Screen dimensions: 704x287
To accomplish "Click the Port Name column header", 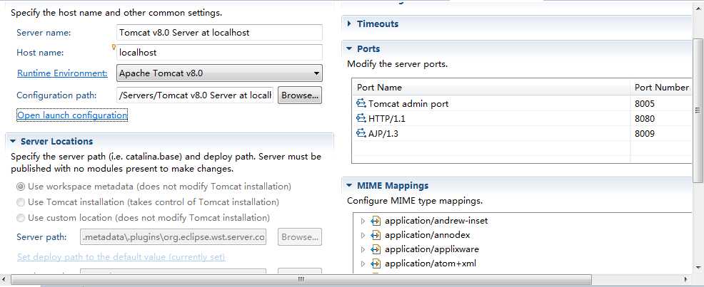I will 491,88.
